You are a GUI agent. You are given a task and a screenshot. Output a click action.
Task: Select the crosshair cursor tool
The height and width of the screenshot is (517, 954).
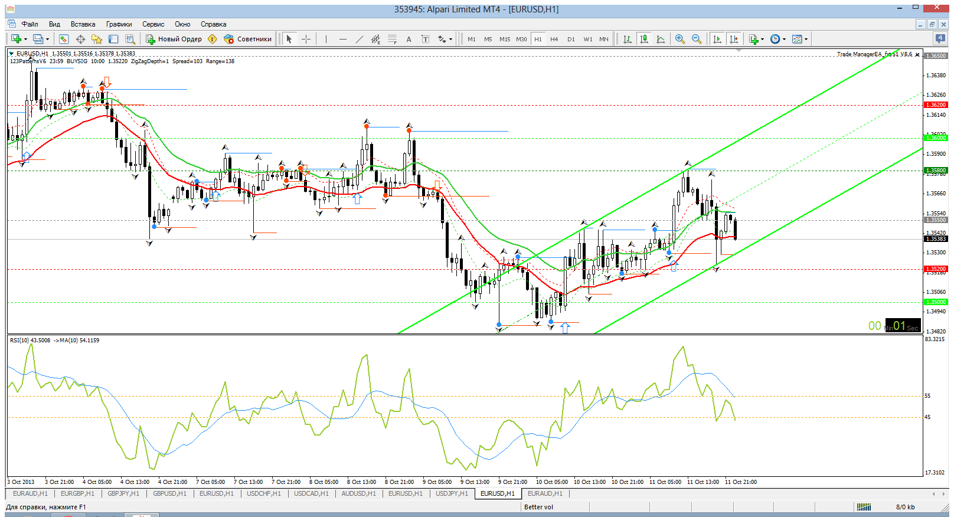[x=306, y=39]
